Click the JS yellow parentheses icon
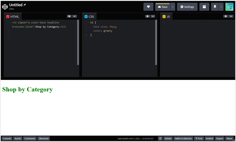 164,16
